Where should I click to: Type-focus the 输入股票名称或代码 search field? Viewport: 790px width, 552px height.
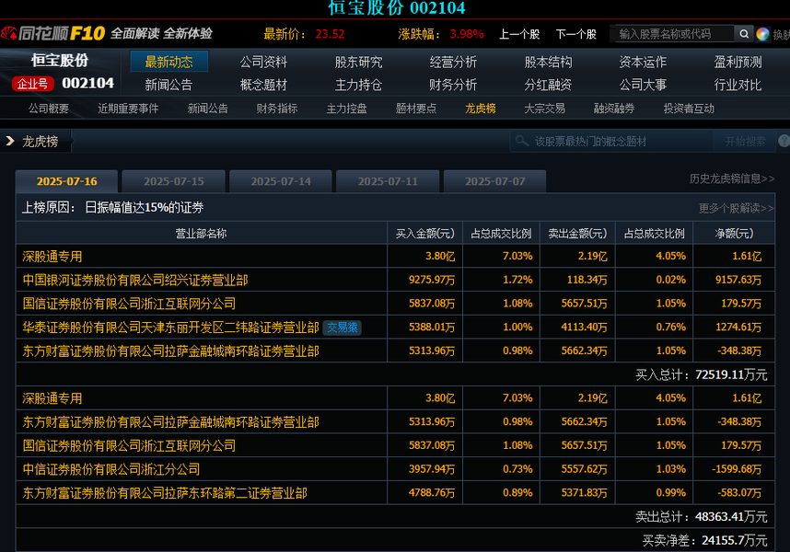674,34
